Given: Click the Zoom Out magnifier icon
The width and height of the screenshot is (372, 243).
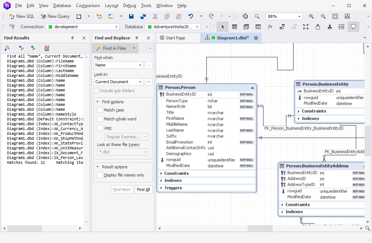Looking at the screenshot, I should [323, 16].
